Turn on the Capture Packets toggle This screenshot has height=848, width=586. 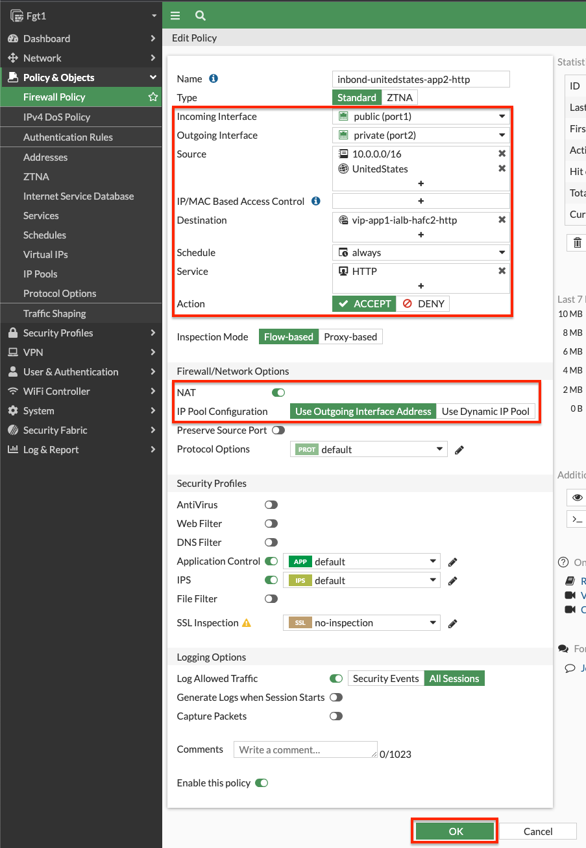pos(336,716)
